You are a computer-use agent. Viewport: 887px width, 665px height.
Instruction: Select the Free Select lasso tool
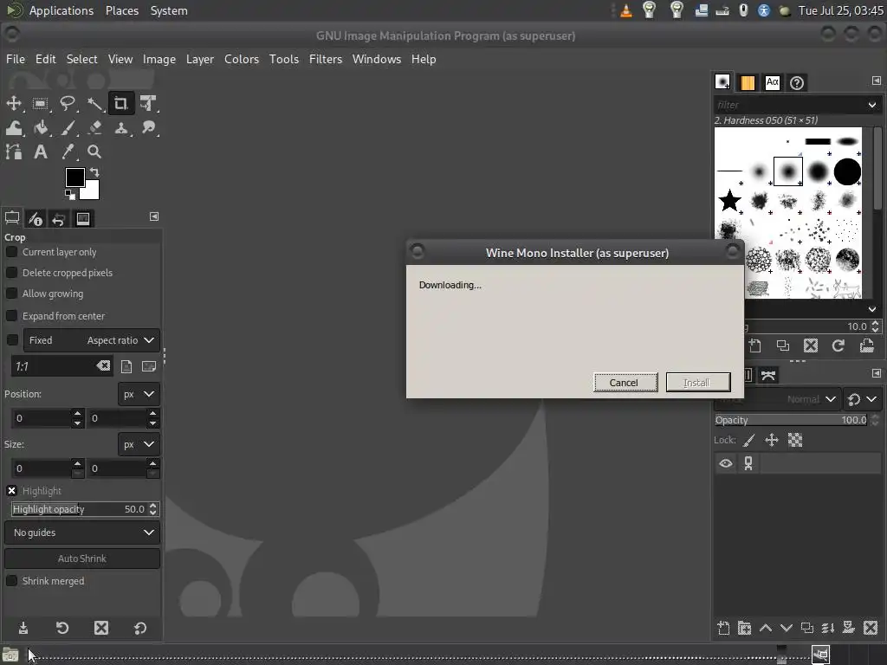pos(68,104)
